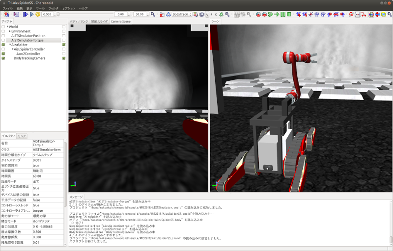Click the time slider track

tap(84, 14)
